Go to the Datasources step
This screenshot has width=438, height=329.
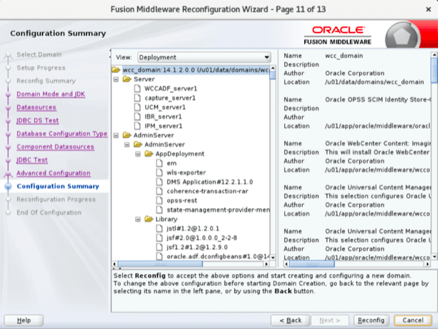tap(36, 107)
